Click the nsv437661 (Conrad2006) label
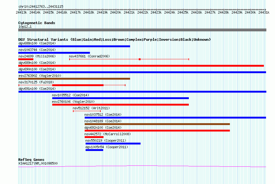The image size is (275, 184). click(89, 56)
